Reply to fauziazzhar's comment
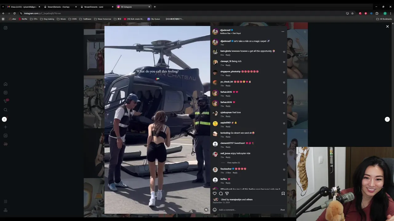The width and height of the screenshot is (394, 221). [x=235, y=173]
